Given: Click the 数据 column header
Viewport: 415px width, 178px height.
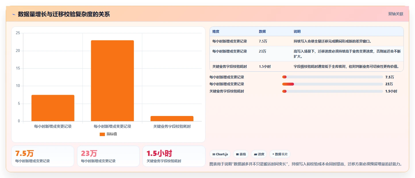Looking at the screenshot, I should [262, 32].
